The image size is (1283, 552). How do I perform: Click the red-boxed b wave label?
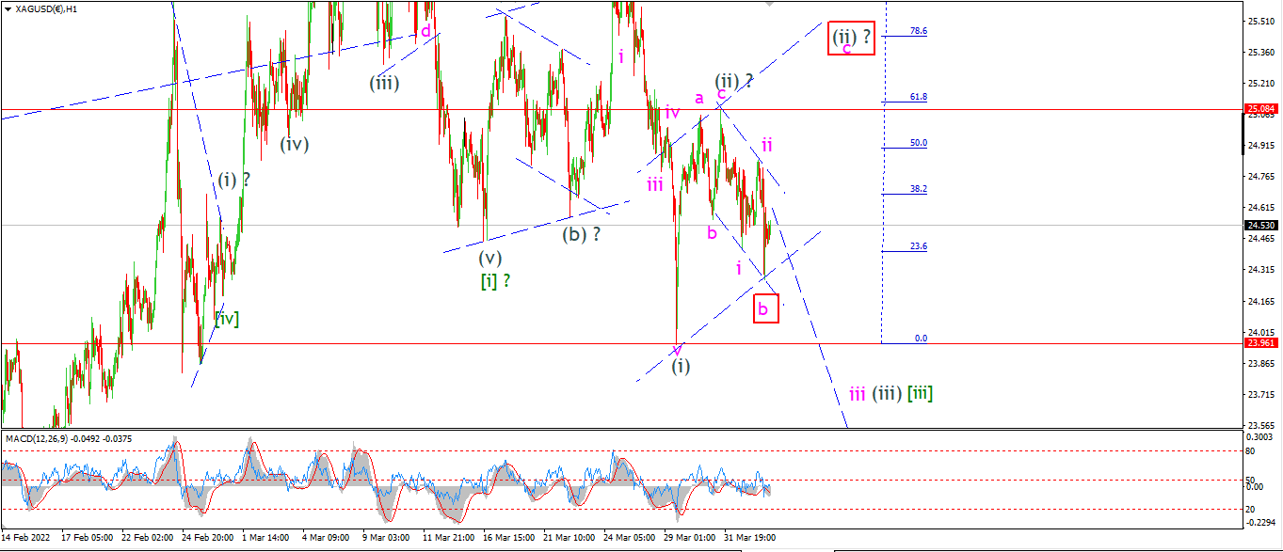(766, 308)
